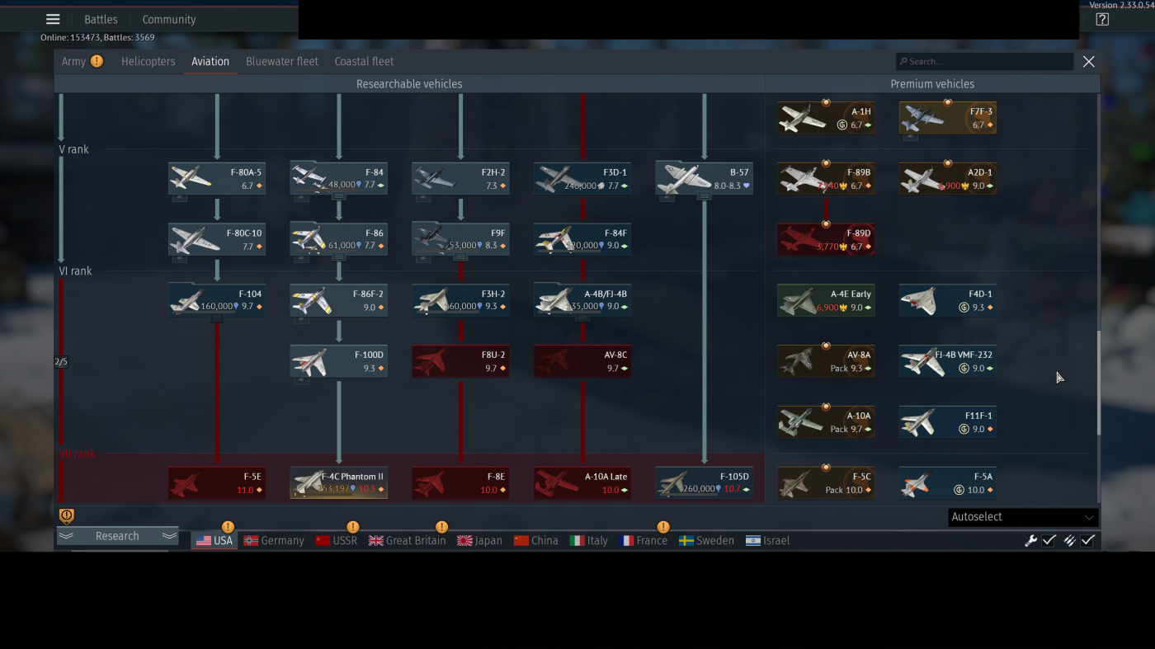
Task: Select the premium F7F-3 thumbnail
Action: tap(923, 118)
